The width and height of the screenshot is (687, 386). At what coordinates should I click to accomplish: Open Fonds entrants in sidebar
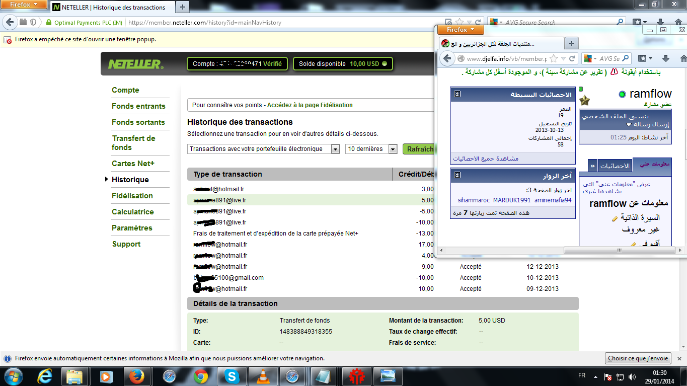coord(138,106)
